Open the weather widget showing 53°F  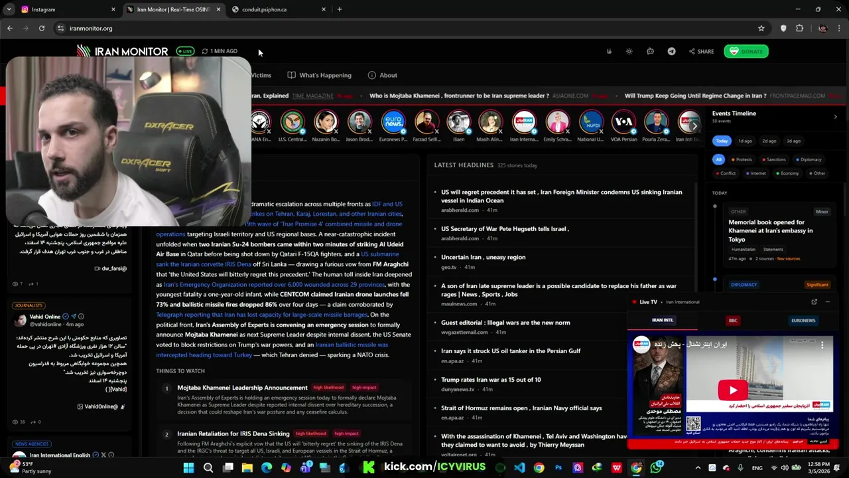(x=30, y=467)
